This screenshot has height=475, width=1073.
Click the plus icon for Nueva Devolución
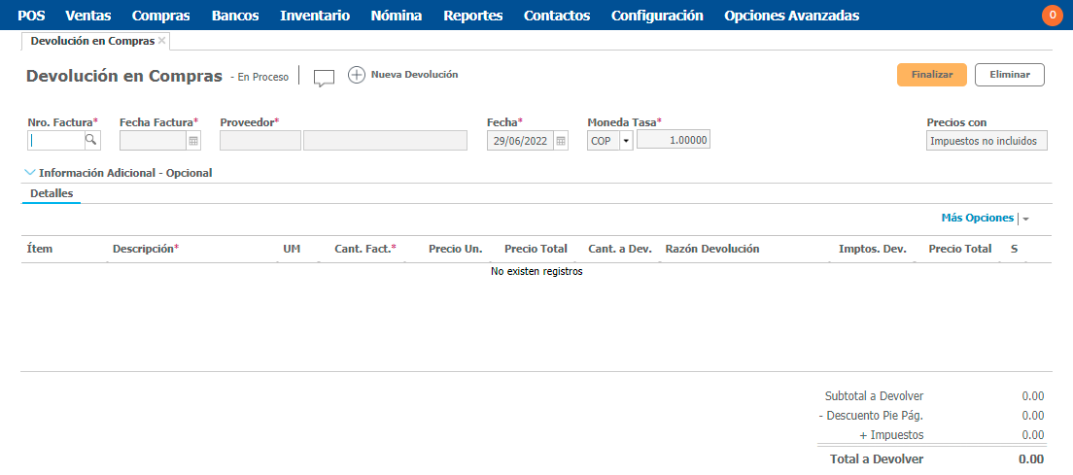tap(357, 75)
